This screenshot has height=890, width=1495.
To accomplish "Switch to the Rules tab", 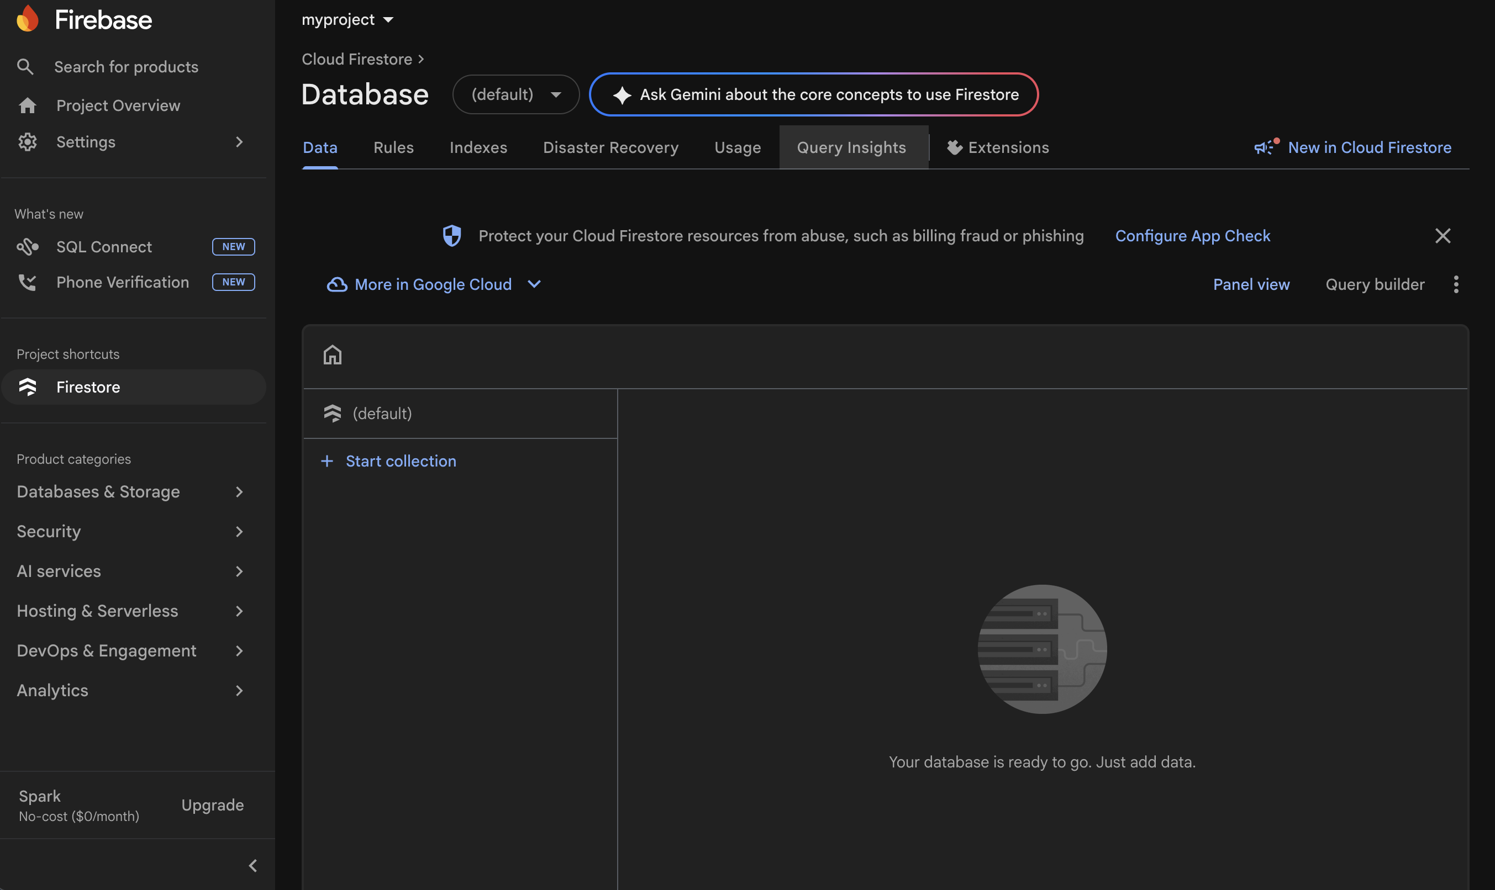I will (x=394, y=147).
